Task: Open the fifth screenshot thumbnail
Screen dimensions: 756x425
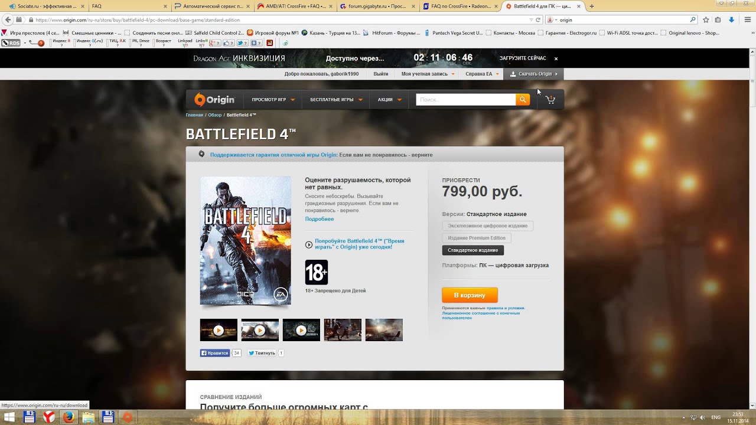Action: [384, 330]
